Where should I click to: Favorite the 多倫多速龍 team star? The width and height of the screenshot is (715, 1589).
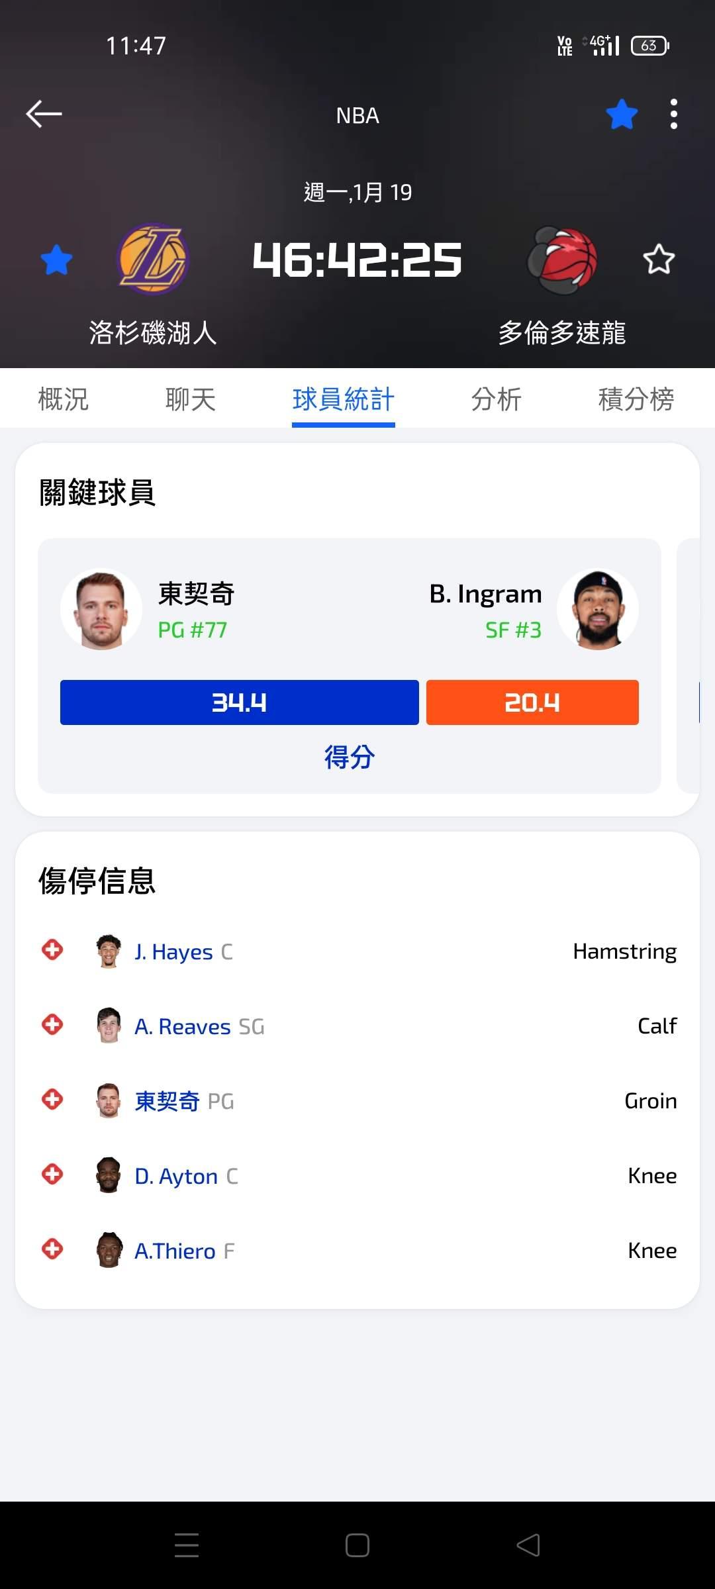point(659,260)
